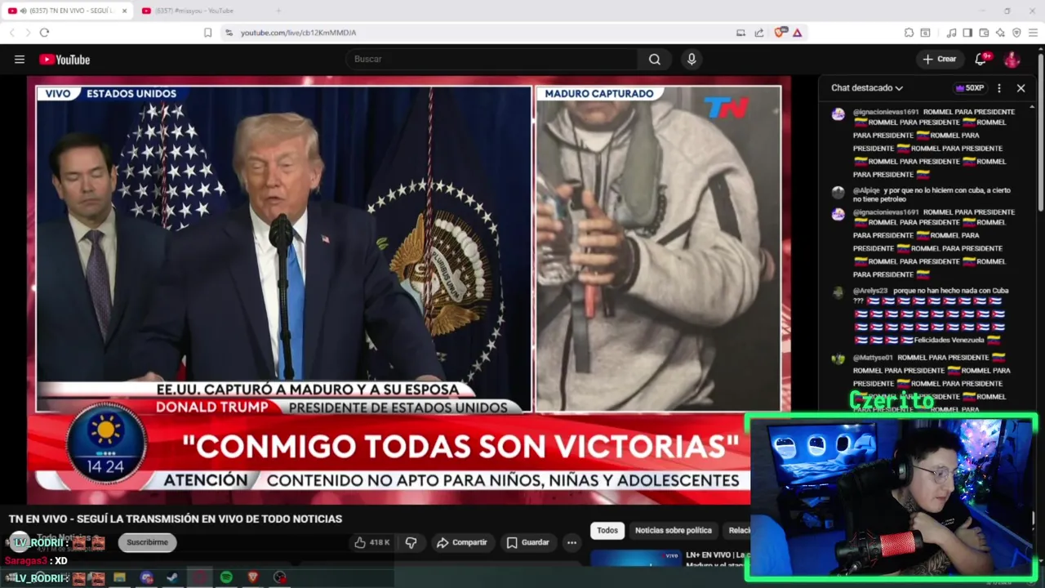
Task: Open chat options three-dot menu
Action: (x=999, y=88)
